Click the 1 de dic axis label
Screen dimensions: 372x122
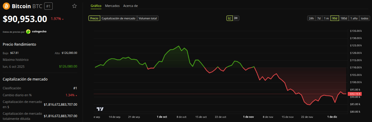pyautogui.click(x=332, y=117)
